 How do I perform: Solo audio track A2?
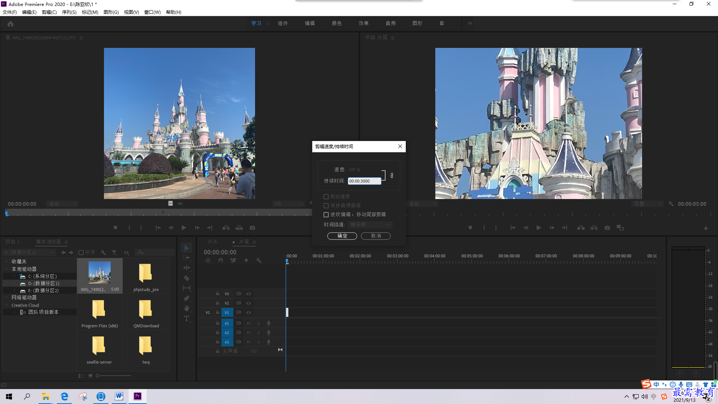click(x=258, y=333)
